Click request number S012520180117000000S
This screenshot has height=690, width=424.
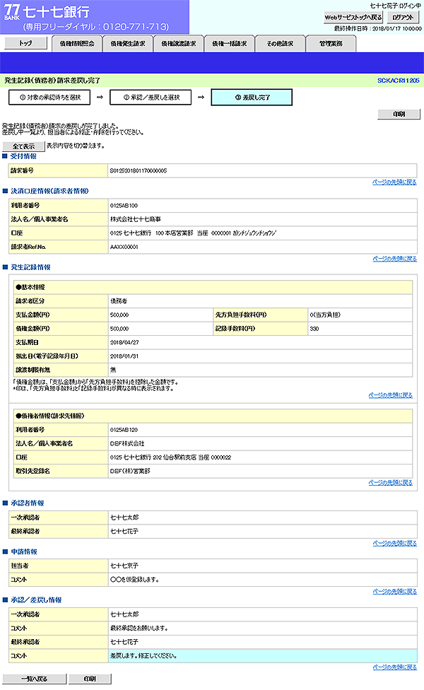click(x=138, y=171)
